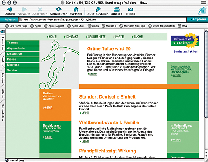Click the vertical scrollbar thumb
Screen dimensions: 208x162
206,74
